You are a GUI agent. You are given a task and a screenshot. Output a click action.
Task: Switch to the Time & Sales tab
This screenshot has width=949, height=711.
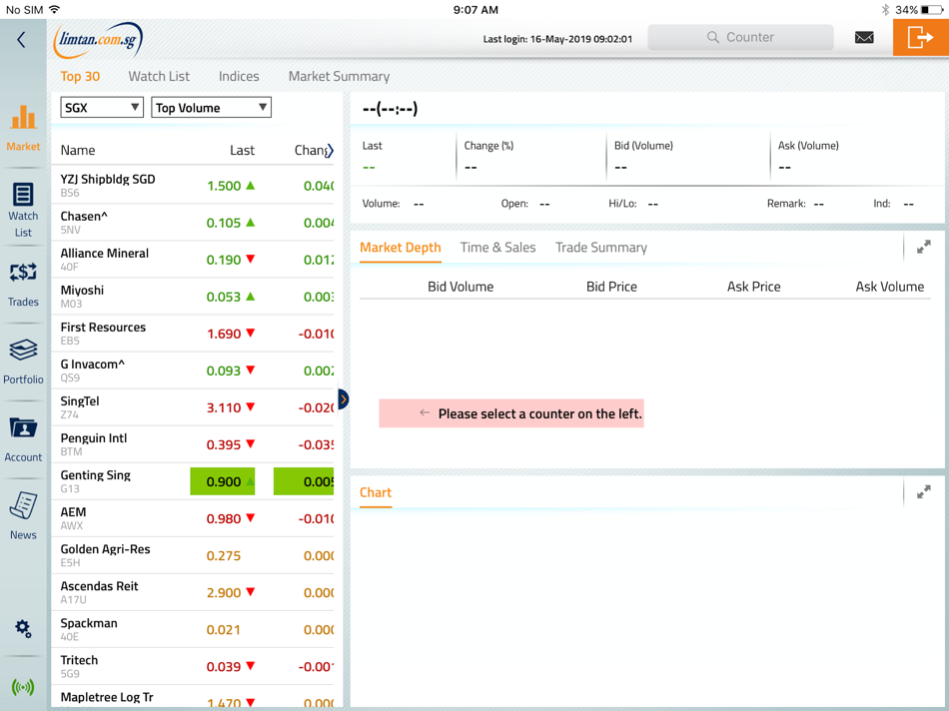tap(497, 248)
